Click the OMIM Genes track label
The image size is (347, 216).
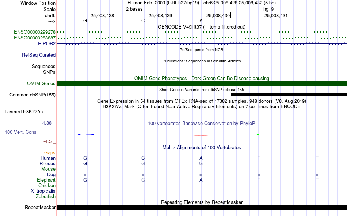tap(41, 84)
